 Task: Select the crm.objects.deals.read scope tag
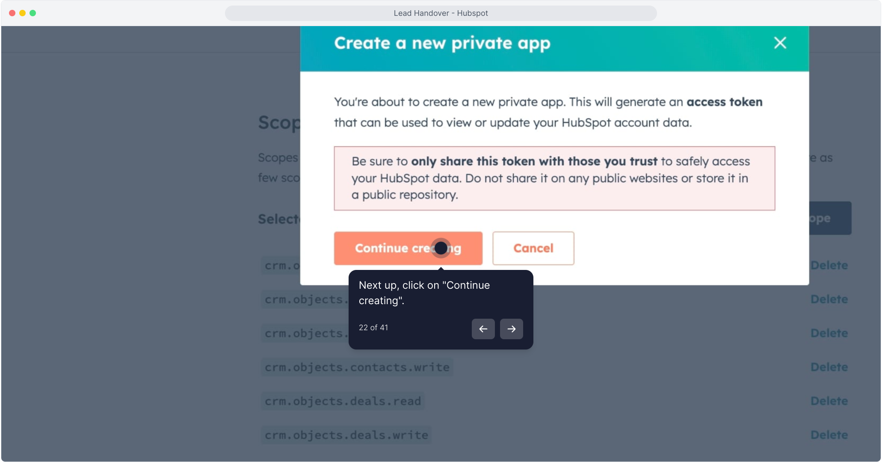[343, 401]
